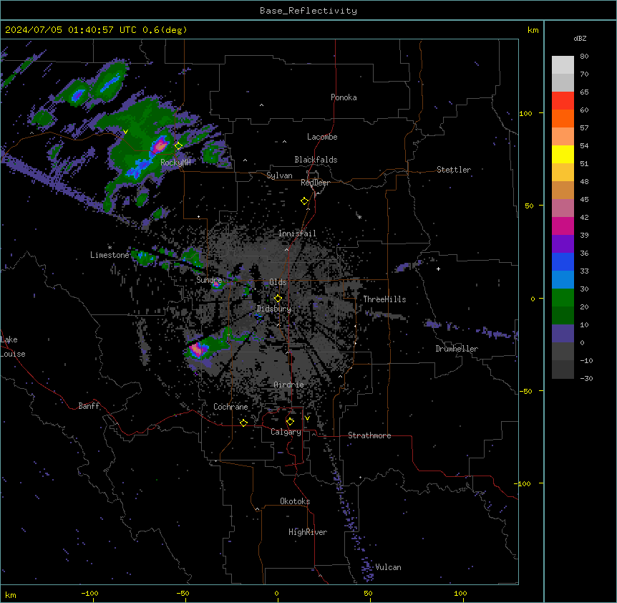Viewport: 617px width, 603px height.
Task: Click the small storm cell next to Sundre
Action: click(x=217, y=284)
